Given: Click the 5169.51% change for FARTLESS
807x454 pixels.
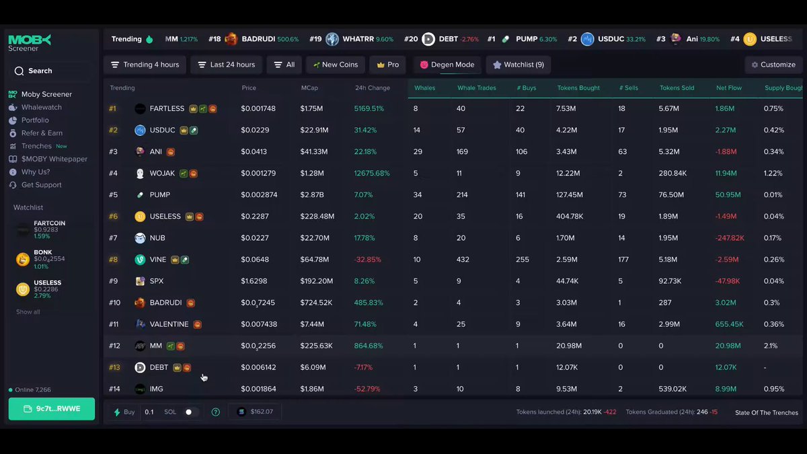Looking at the screenshot, I should pos(369,108).
